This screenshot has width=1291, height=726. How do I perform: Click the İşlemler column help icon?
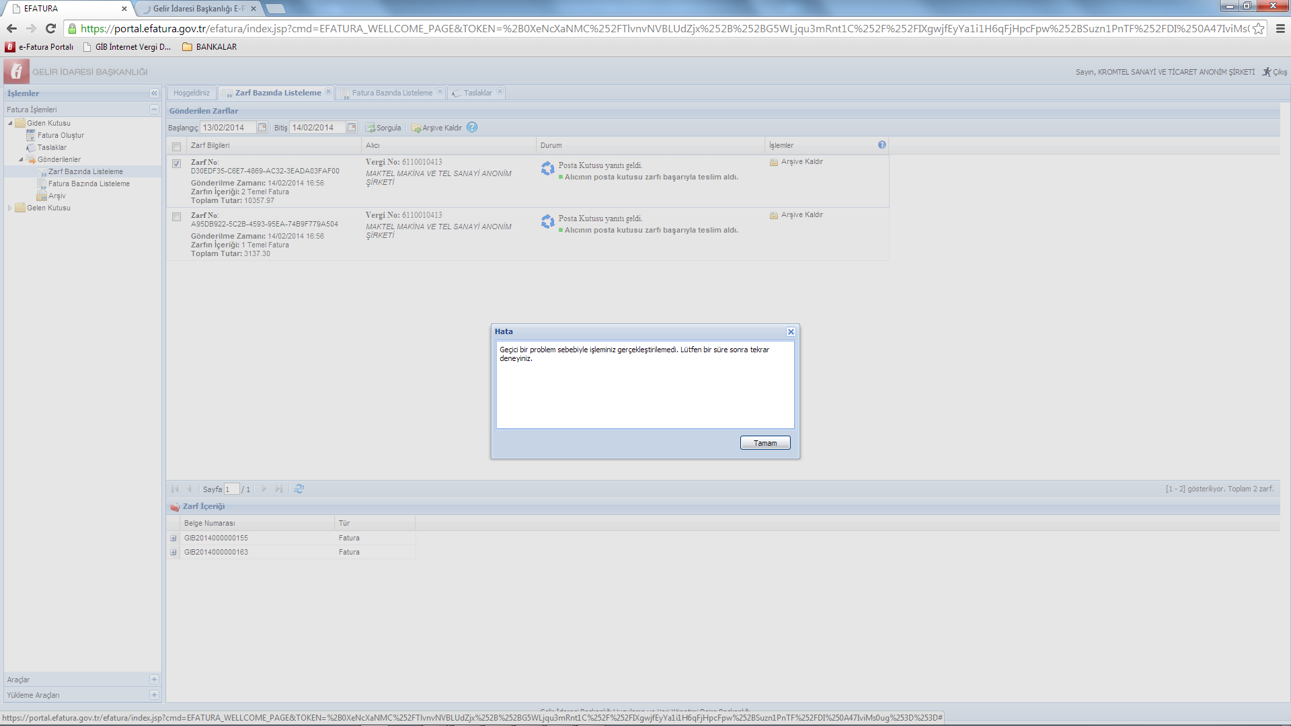tap(882, 145)
